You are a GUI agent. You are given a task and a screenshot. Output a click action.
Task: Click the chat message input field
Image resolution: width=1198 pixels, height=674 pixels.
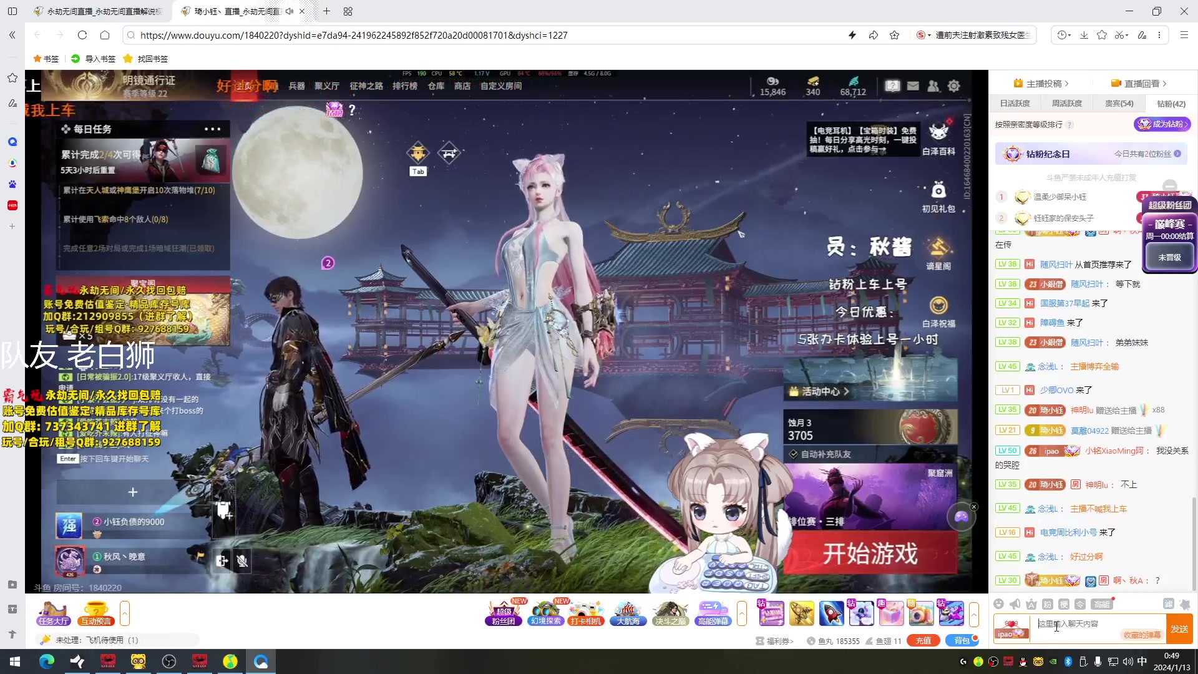1098,624
